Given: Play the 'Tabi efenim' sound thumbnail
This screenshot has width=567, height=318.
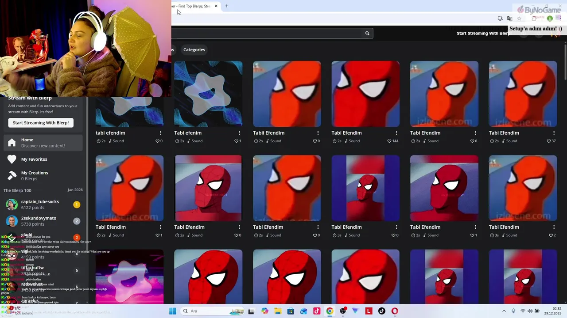Looking at the screenshot, I should point(208,94).
